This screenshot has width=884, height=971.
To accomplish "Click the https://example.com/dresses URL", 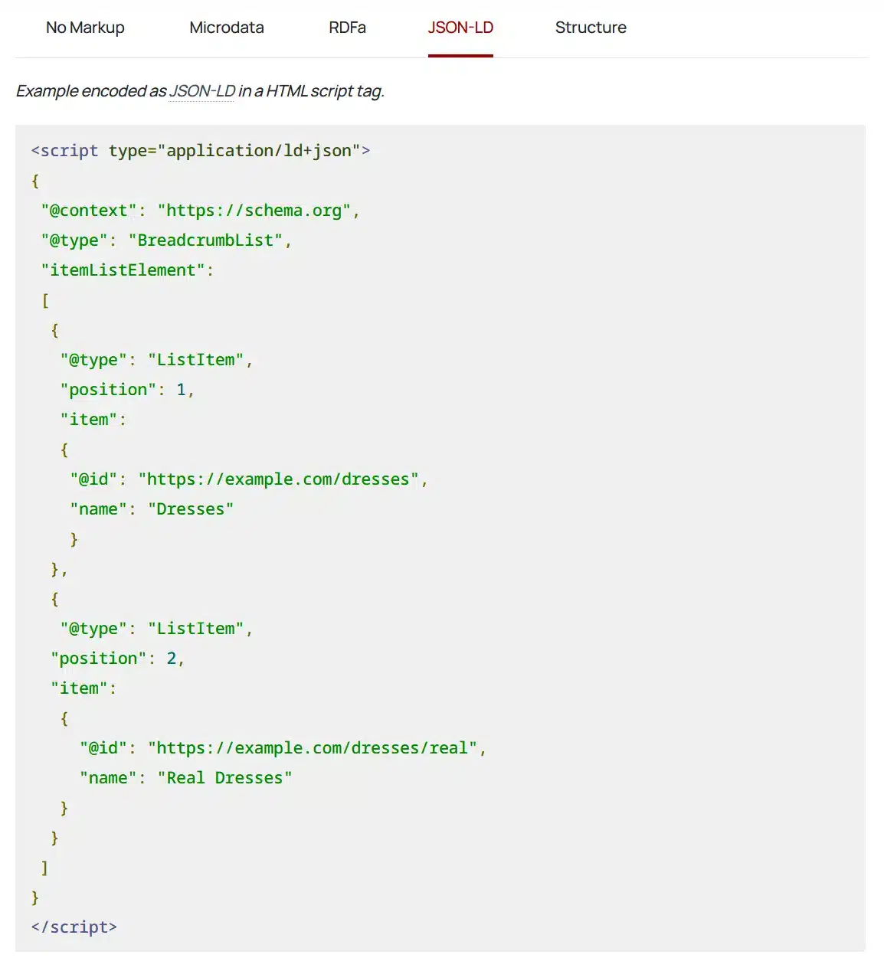I will tap(279, 479).
